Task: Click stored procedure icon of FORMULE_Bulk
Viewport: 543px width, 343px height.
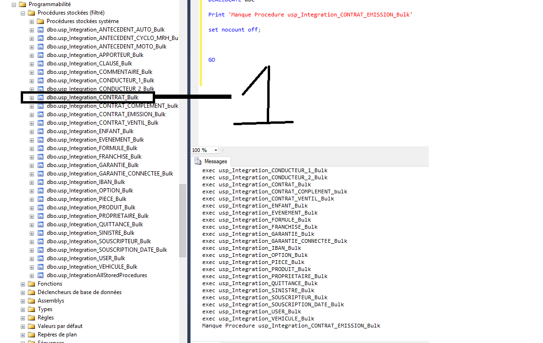Action: [41, 148]
